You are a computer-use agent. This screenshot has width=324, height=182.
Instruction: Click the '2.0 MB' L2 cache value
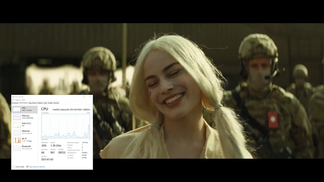click(x=84, y=158)
